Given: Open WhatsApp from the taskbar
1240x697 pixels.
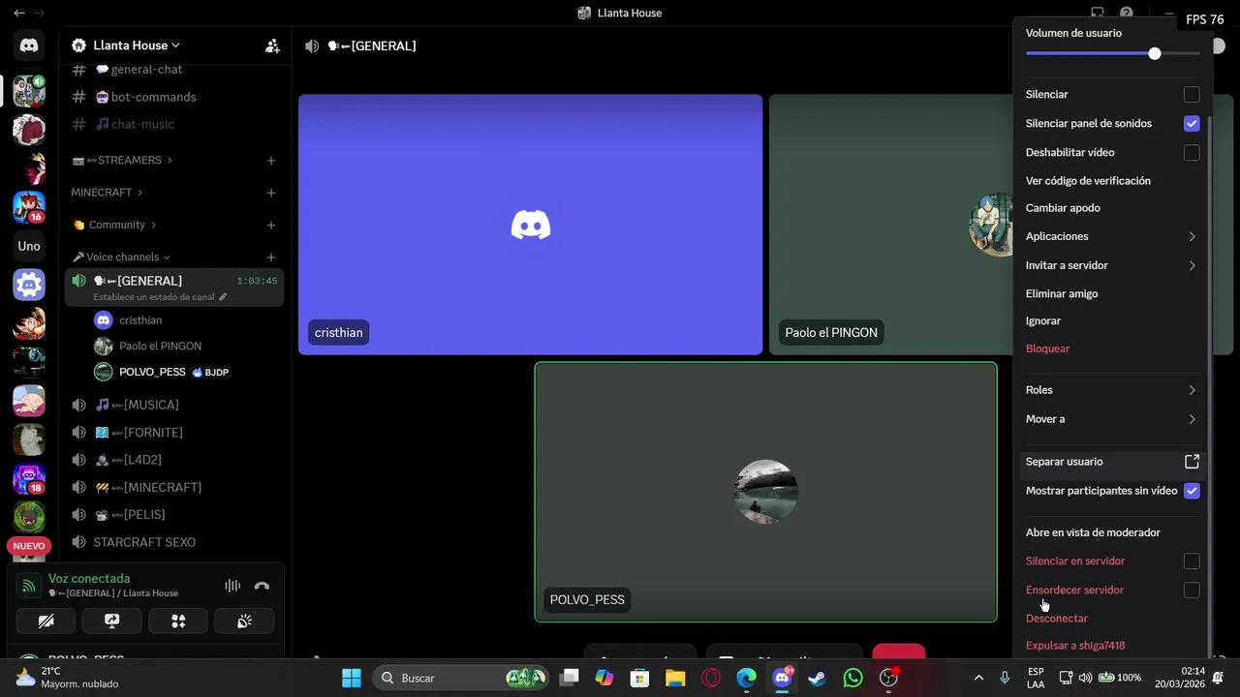Looking at the screenshot, I should [x=852, y=678].
